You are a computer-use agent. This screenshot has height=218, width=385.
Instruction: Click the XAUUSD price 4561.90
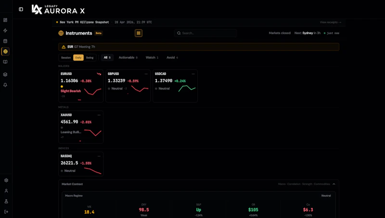coord(69,122)
